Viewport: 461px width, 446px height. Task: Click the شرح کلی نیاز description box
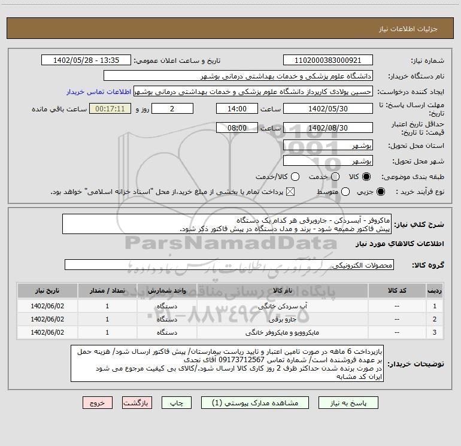[226, 224]
